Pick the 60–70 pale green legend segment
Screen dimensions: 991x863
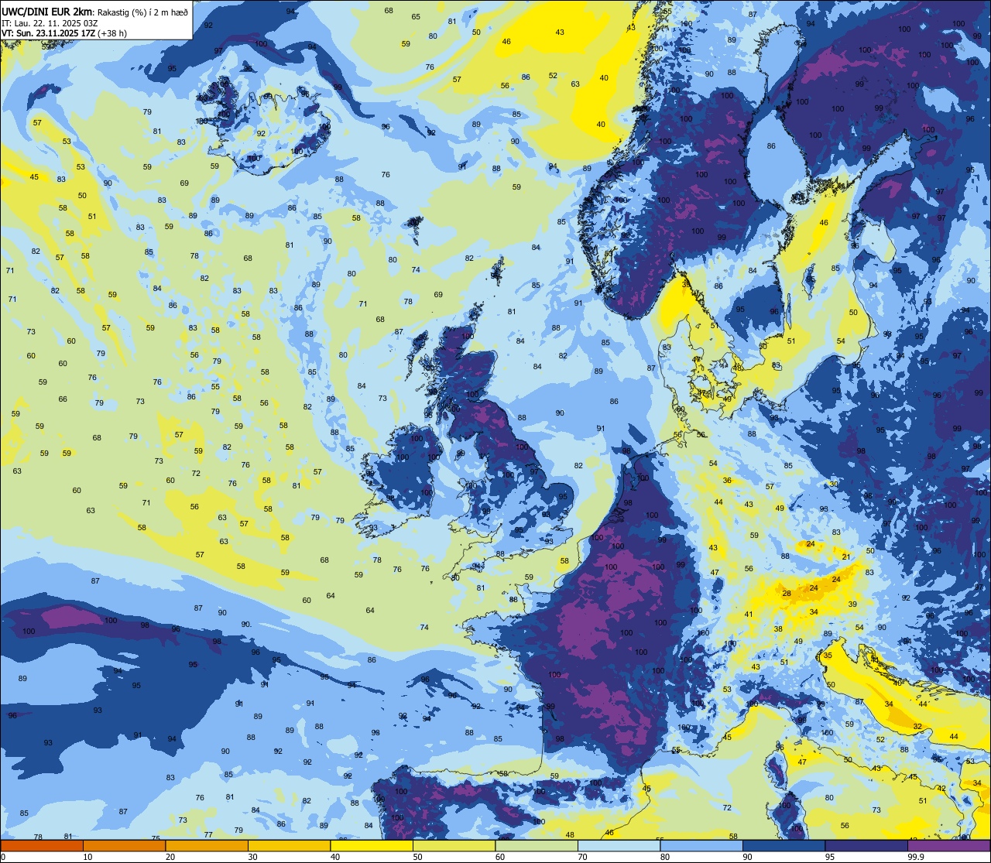point(537,845)
